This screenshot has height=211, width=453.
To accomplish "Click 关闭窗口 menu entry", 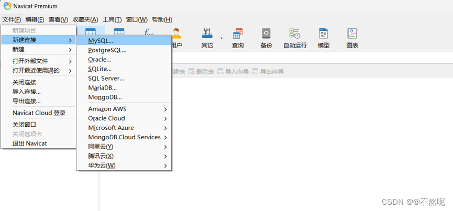I will (x=39, y=125).
